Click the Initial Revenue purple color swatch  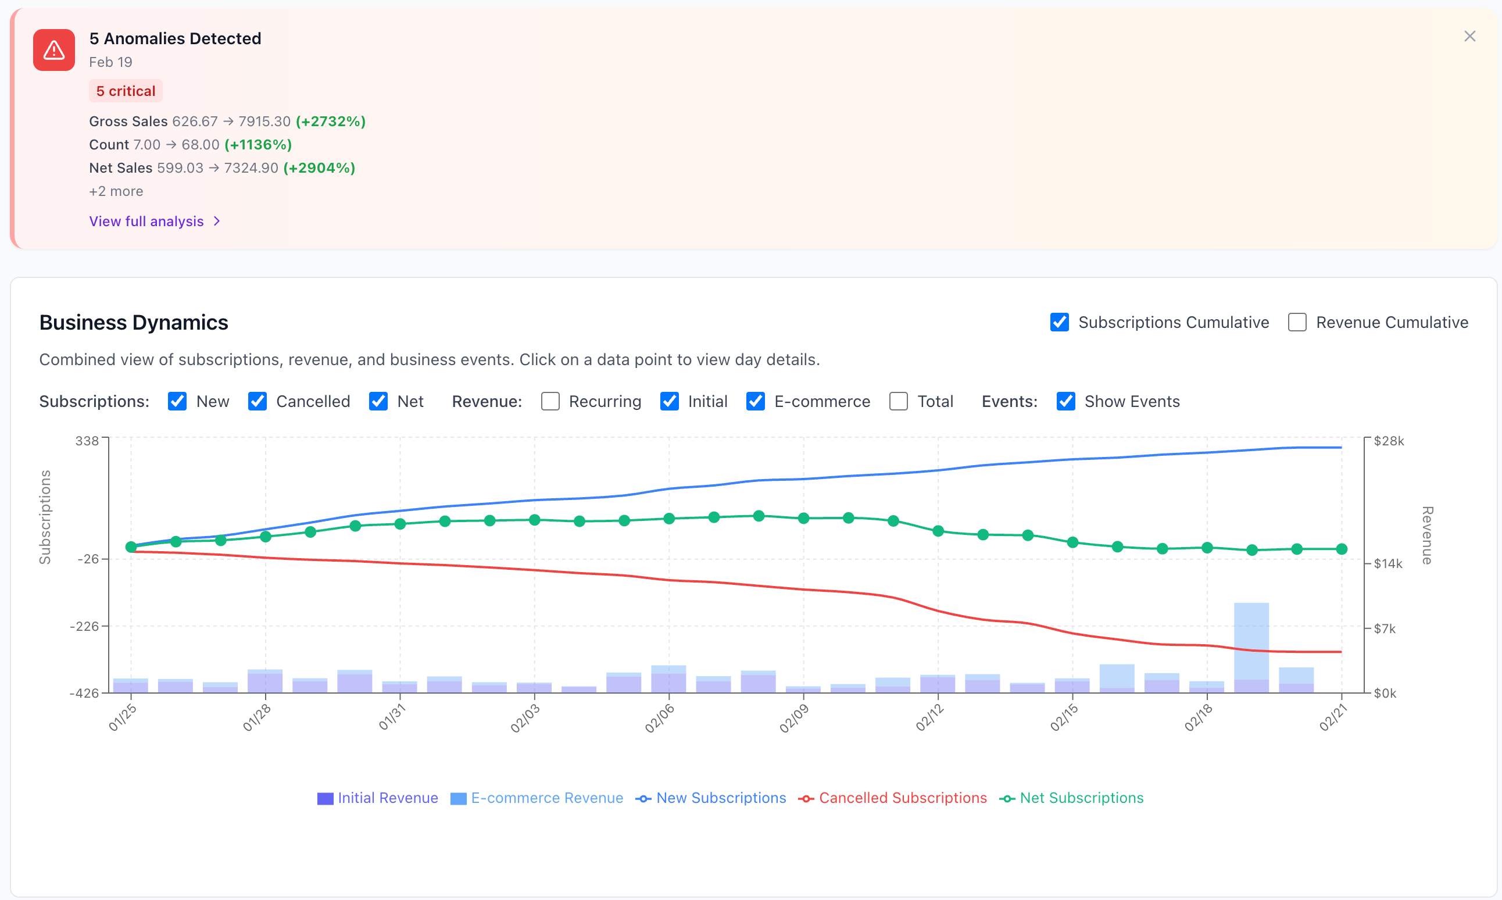click(326, 798)
